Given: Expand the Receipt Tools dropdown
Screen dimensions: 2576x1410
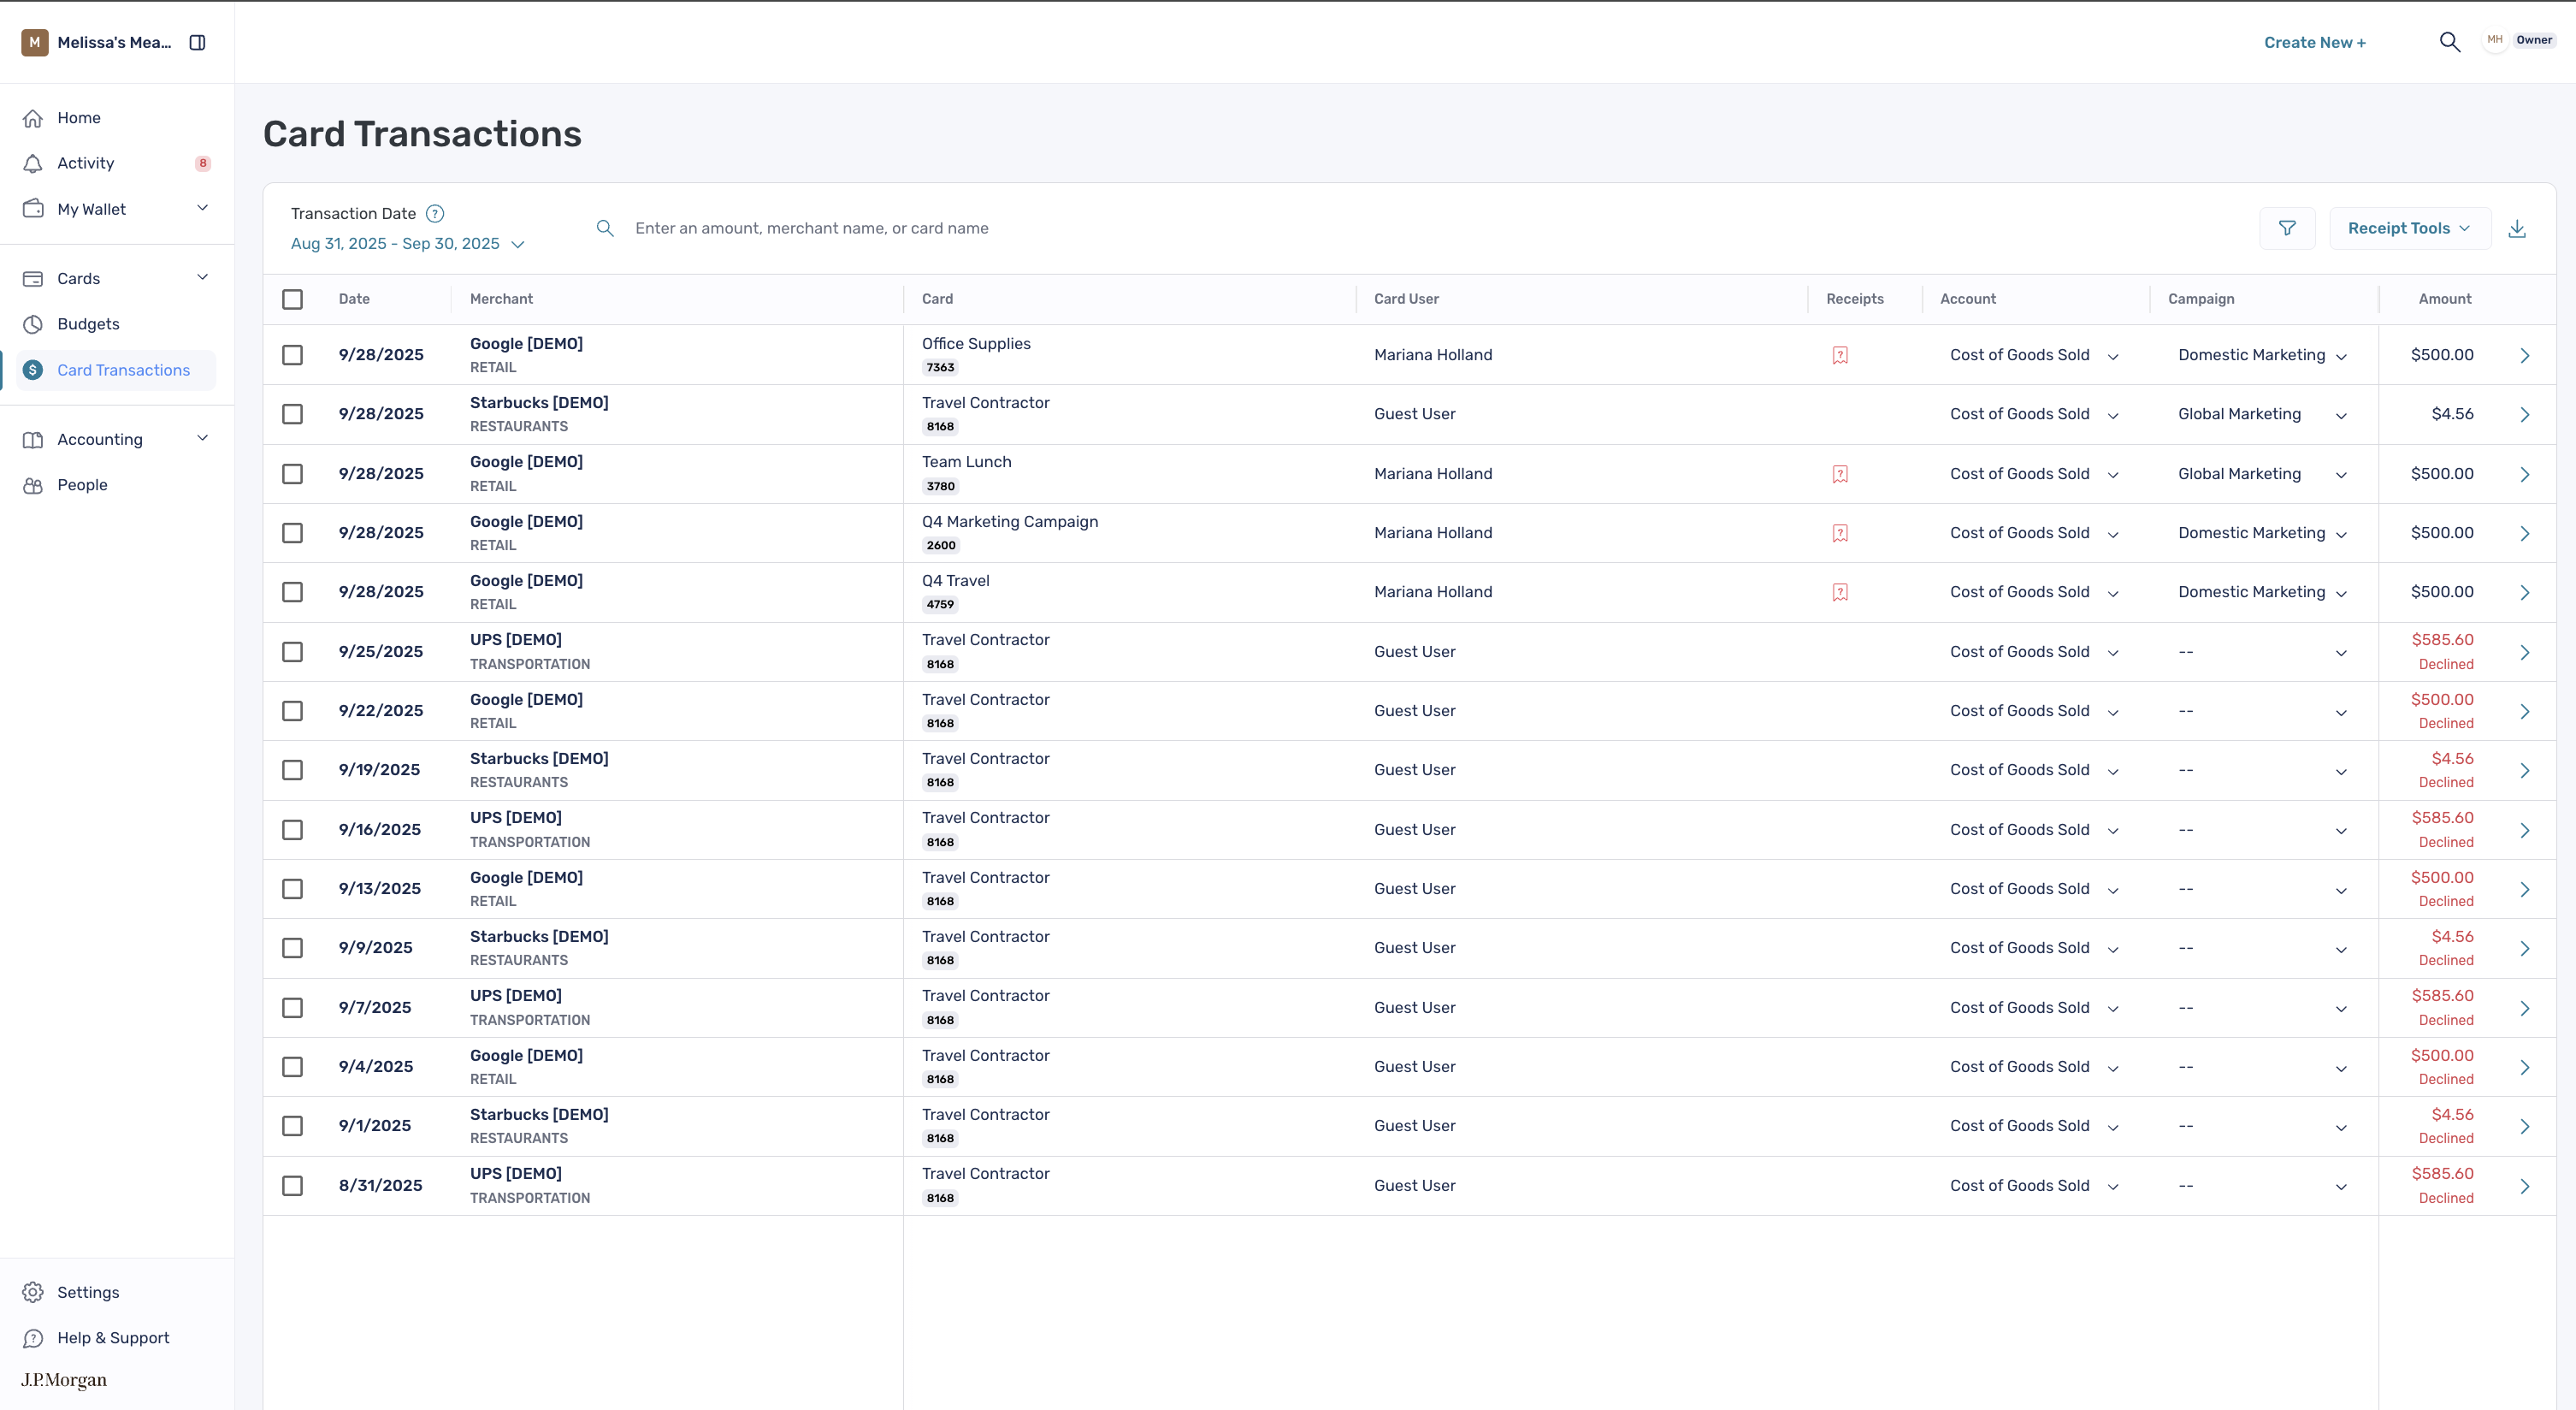Looking at the screenshot, I should point(2409,228).
